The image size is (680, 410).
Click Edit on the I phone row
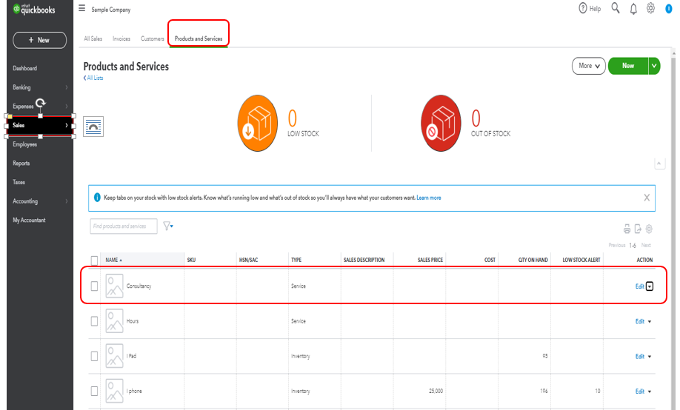640,391
